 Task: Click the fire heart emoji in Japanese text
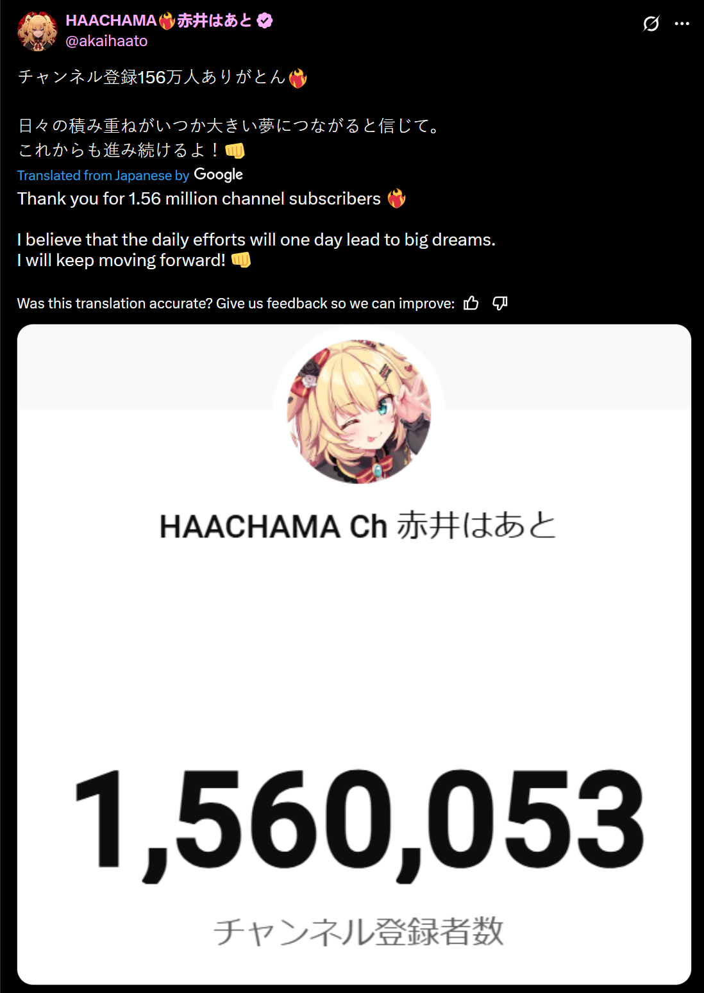click(x=298, y=78)
